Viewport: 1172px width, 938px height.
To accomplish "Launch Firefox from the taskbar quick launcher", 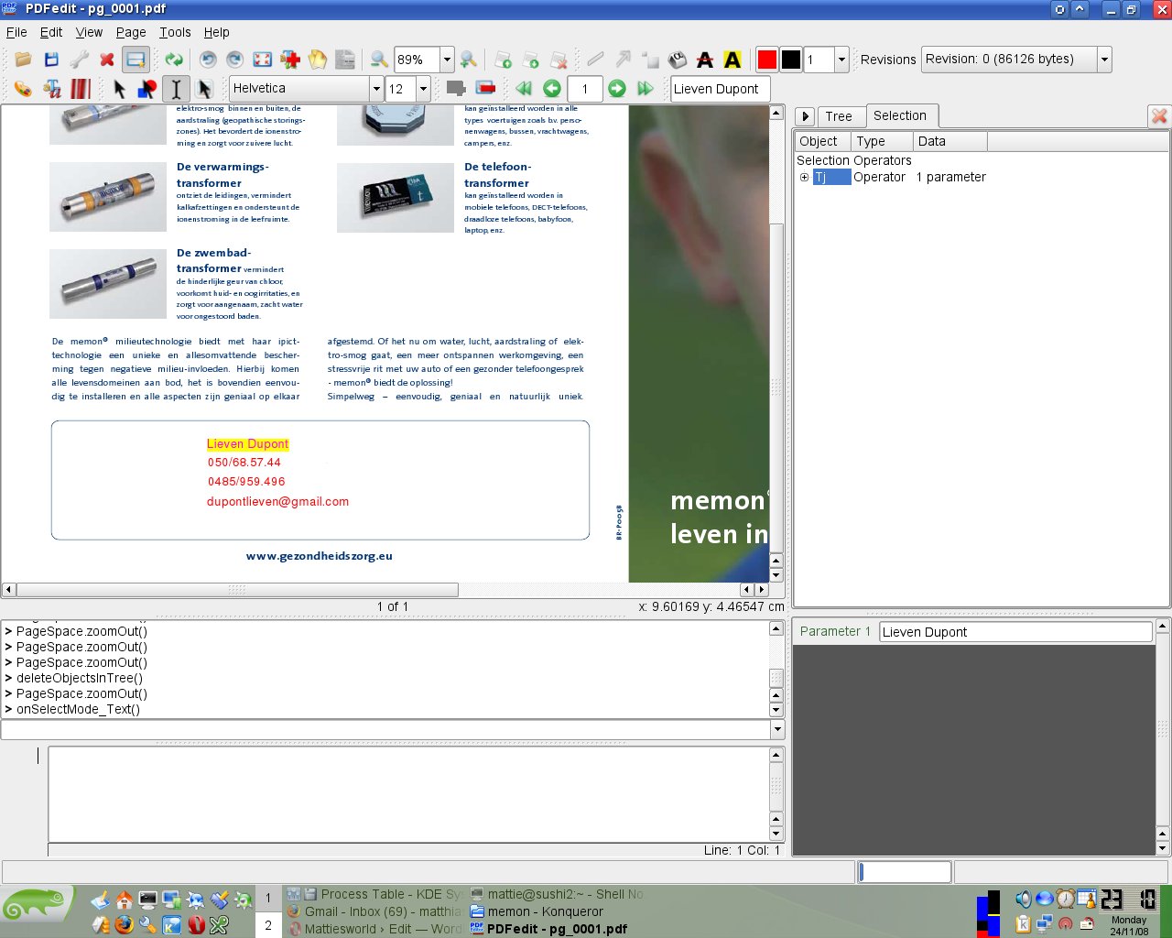I will click(124, 924).
